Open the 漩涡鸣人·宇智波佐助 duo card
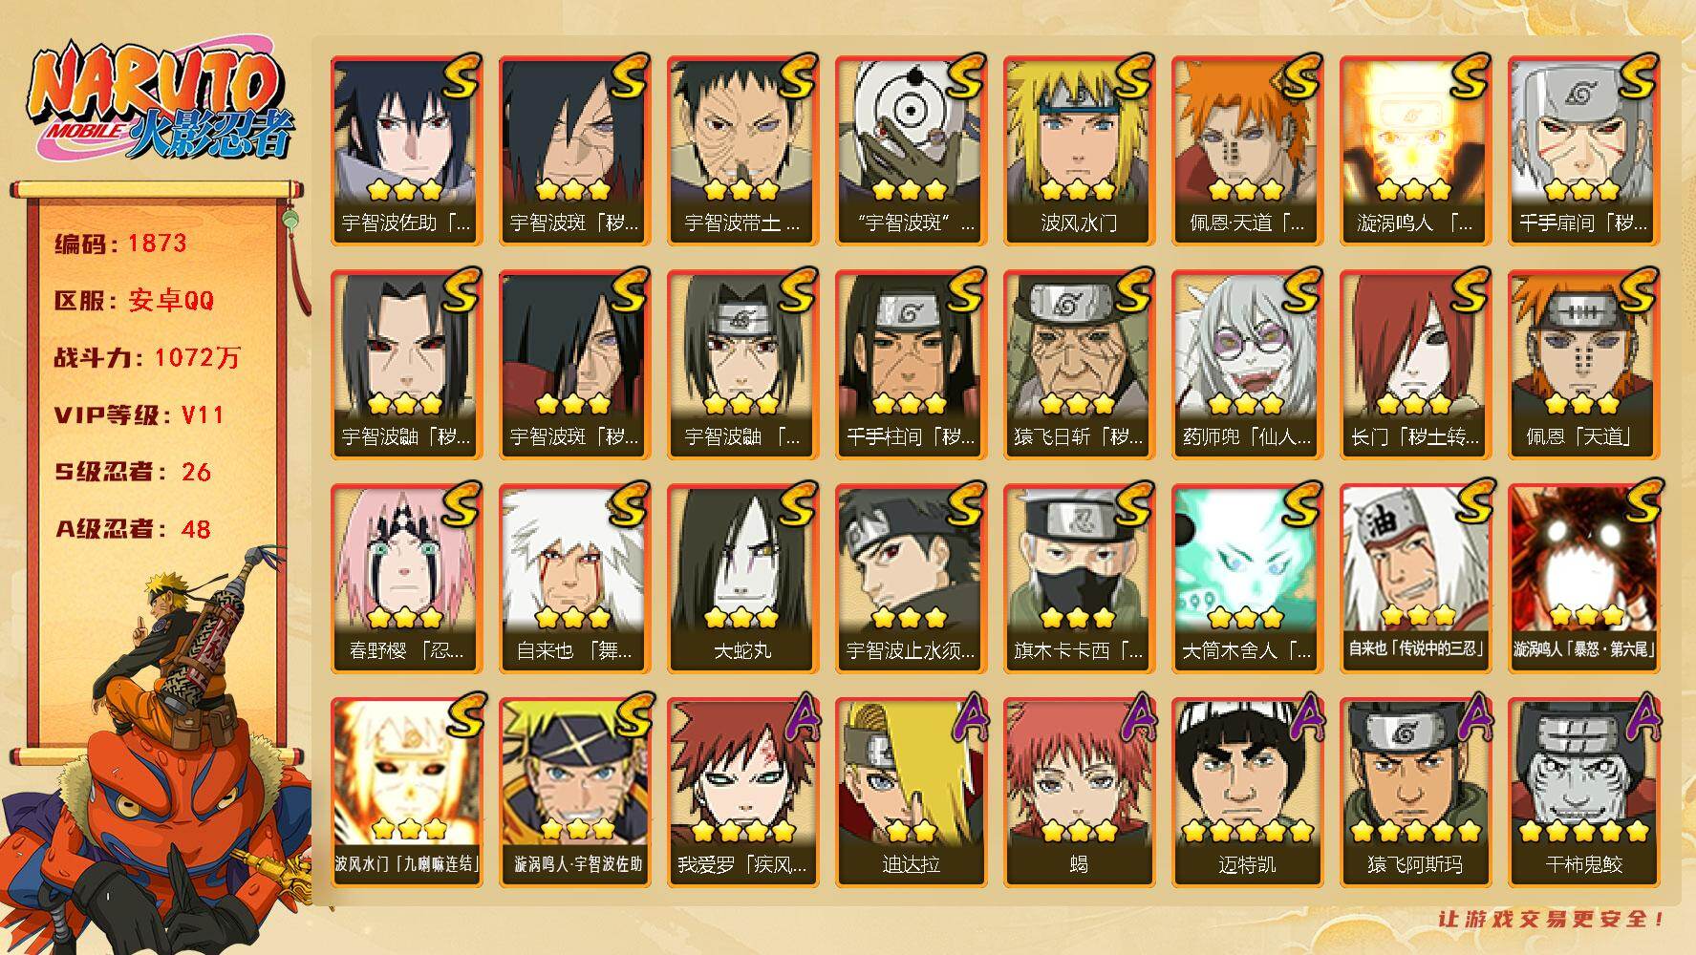The height and width of the screenshot is (955, 1696). point(574,792)
